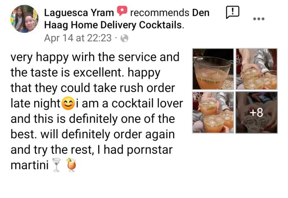Screen dimensions: 288x198
Task: Open Laguesca Yram's profile name link
Action: point(79,13)
